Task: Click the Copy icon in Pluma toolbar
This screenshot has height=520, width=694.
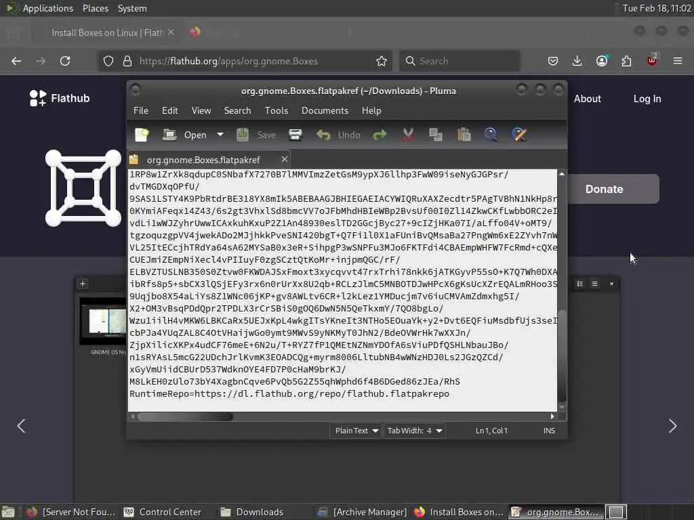Action: pos(436,135)
